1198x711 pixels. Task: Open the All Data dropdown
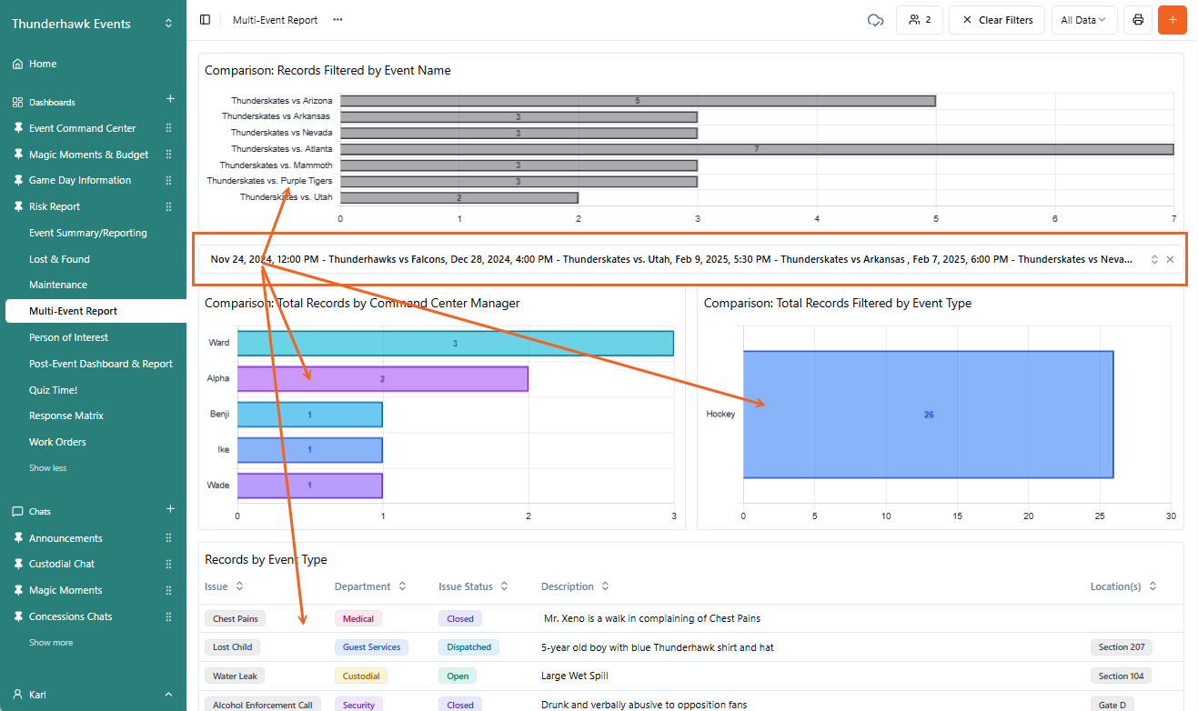coord(1083,20)
